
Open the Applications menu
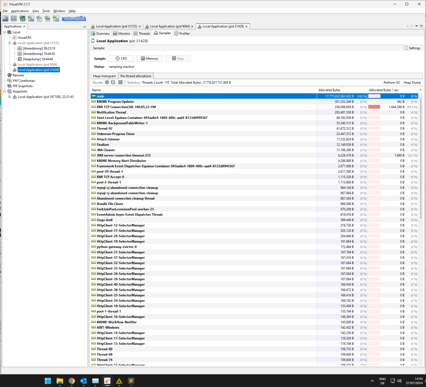click(20, 11)
